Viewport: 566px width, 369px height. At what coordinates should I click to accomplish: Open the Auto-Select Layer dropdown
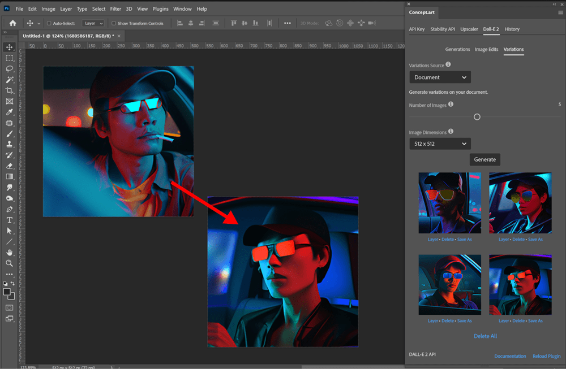pyautogui.click(x=93, y=23)
